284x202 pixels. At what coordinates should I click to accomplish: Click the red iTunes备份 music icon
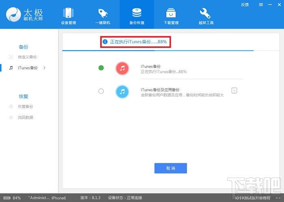coord(122,68)
